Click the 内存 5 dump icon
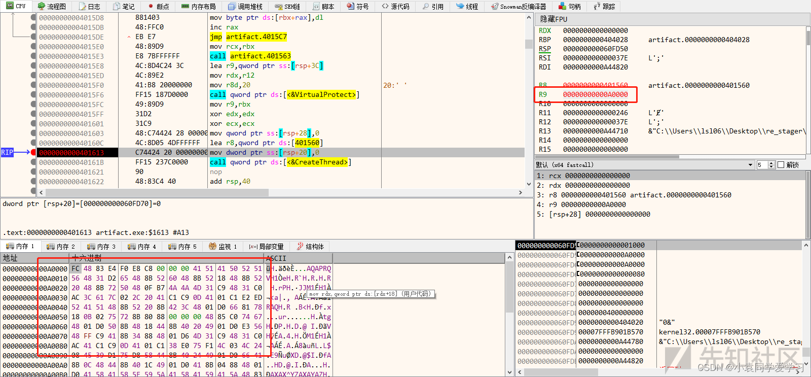811x377 pixels. 172,246
